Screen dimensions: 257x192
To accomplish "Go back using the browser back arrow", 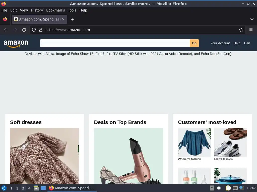I will (x=6, y=30).
